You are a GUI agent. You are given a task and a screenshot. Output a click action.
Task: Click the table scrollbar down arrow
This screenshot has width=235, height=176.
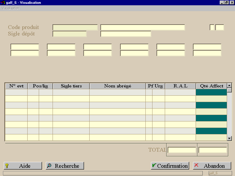pyautogui.click(x=229, y=138)
